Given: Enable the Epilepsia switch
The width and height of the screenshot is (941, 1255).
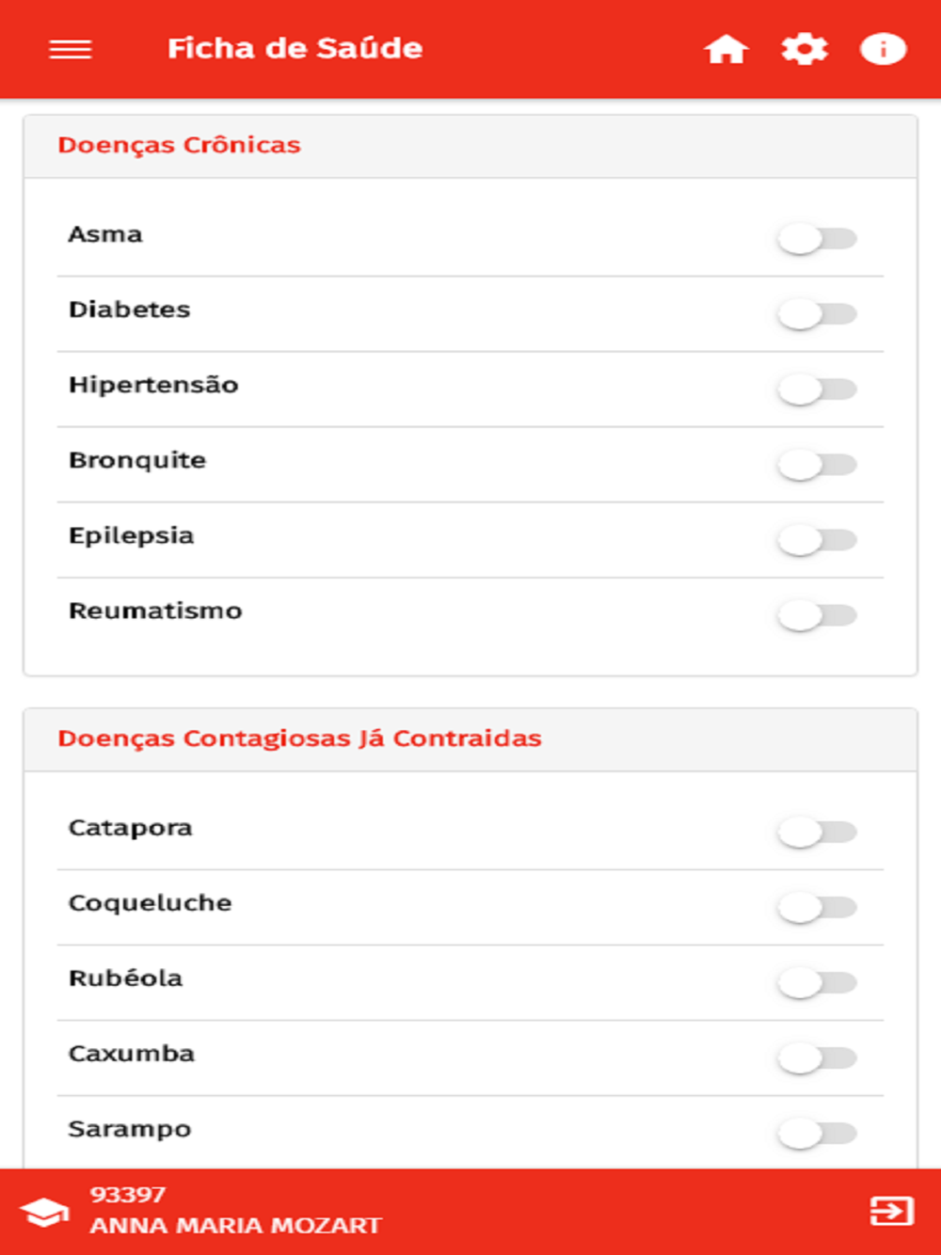Looking at the screenshot, I should (x=817, y=540).
